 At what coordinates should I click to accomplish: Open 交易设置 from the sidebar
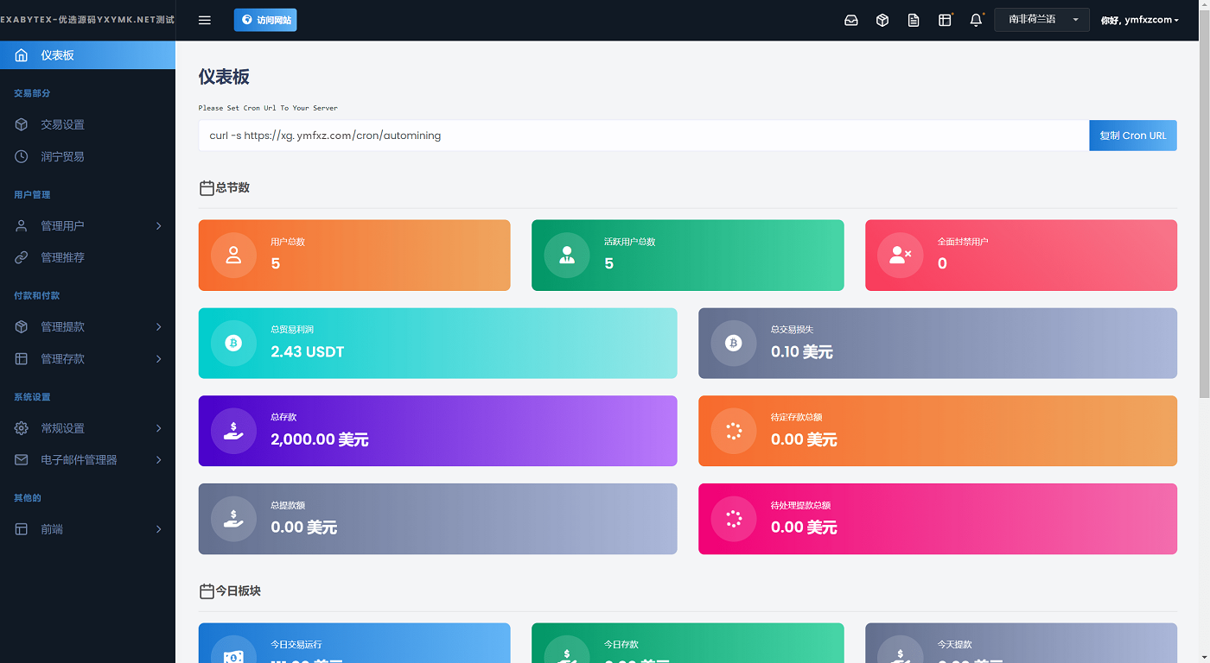pos(62,125)
